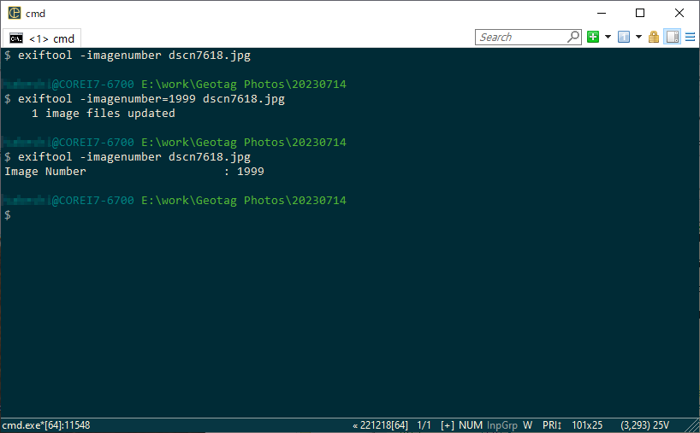
Task: Toggle the alternative mode panel icon
Action: pos(673,37)
